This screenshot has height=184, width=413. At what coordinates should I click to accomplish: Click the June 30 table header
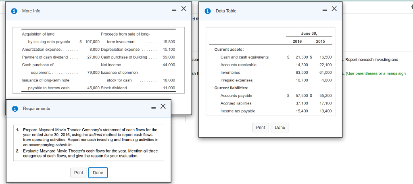309,33
